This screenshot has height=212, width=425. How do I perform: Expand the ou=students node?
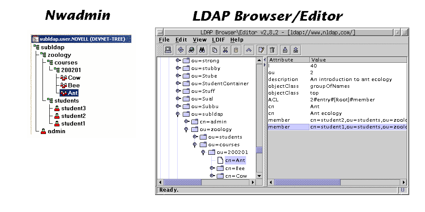point(195,137)
